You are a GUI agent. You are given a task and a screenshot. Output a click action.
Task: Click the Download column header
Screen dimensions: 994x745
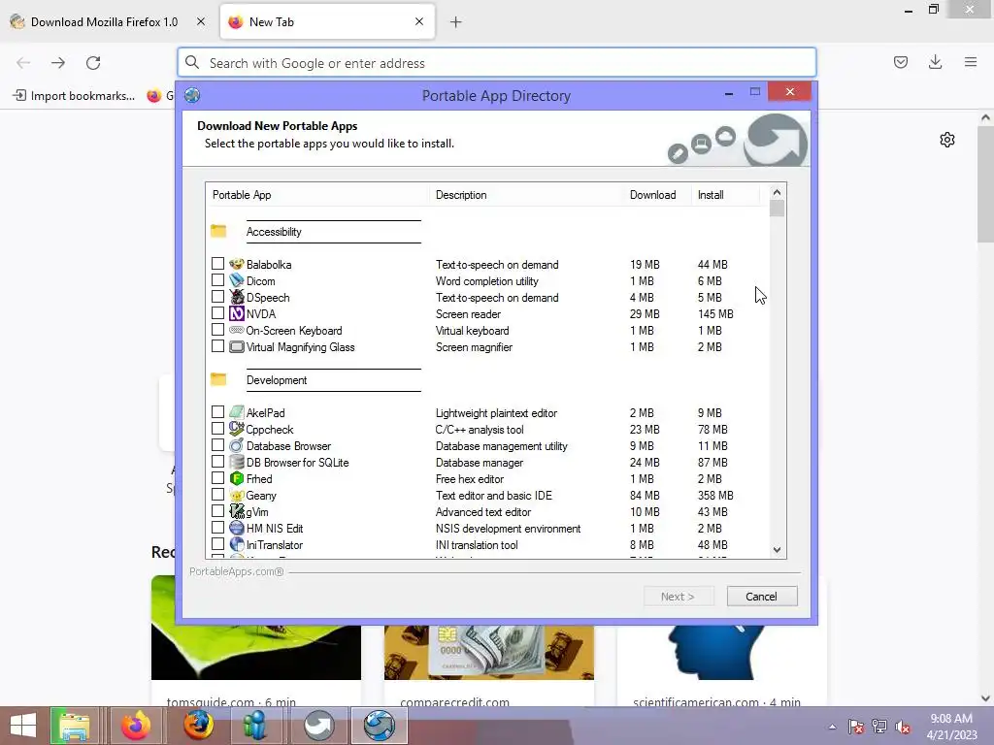click(658, 195)
